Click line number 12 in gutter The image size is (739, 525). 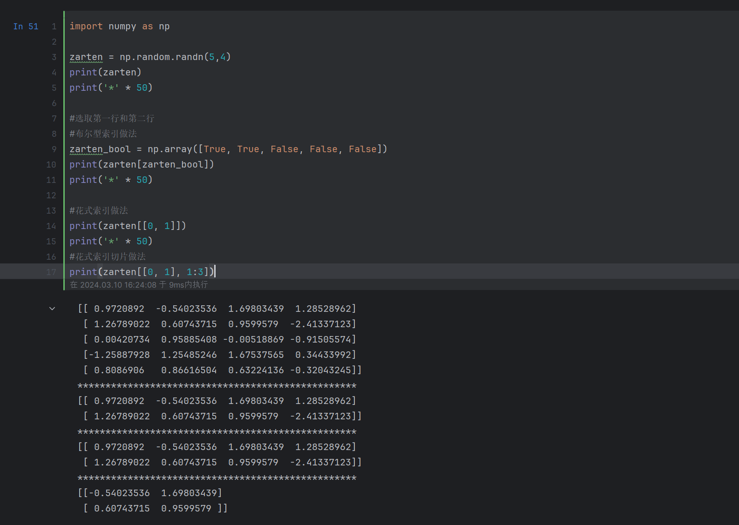point(51,195)
